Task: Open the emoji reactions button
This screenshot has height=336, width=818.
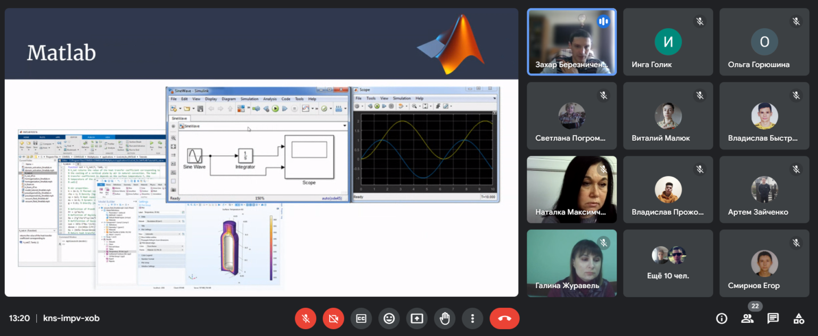Action: pyautogui.click(x=389, y=318)
